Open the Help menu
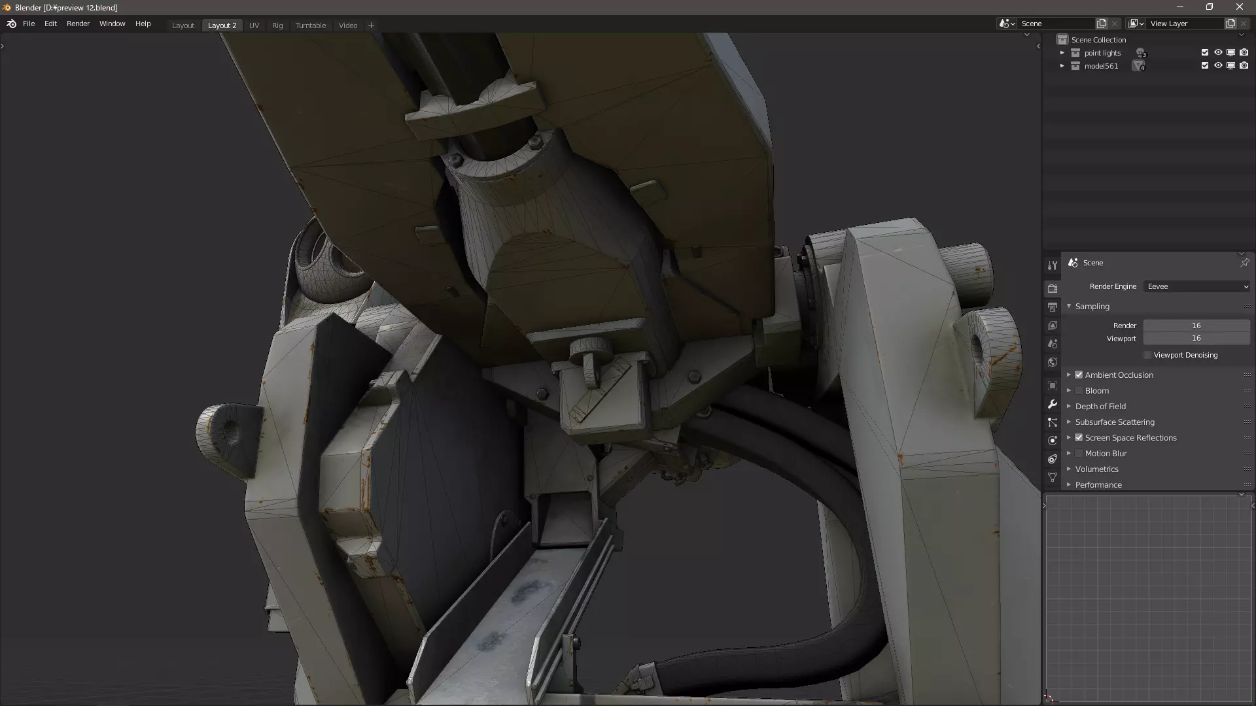Screen dimensions: 1256x706 click(143, 24)
